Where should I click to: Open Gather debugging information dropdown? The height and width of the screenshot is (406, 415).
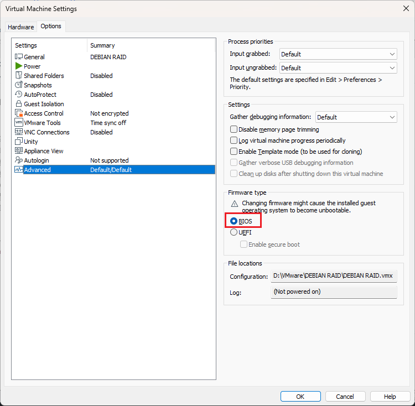[356, 117]
